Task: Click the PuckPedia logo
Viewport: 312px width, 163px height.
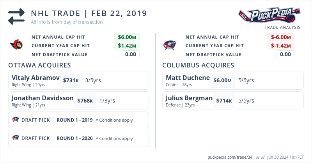Action: tap(269, 16)
